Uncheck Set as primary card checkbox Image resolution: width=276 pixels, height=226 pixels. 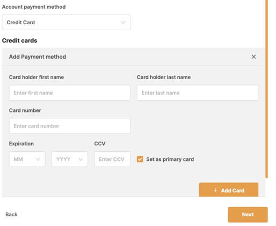click(140, 159)
